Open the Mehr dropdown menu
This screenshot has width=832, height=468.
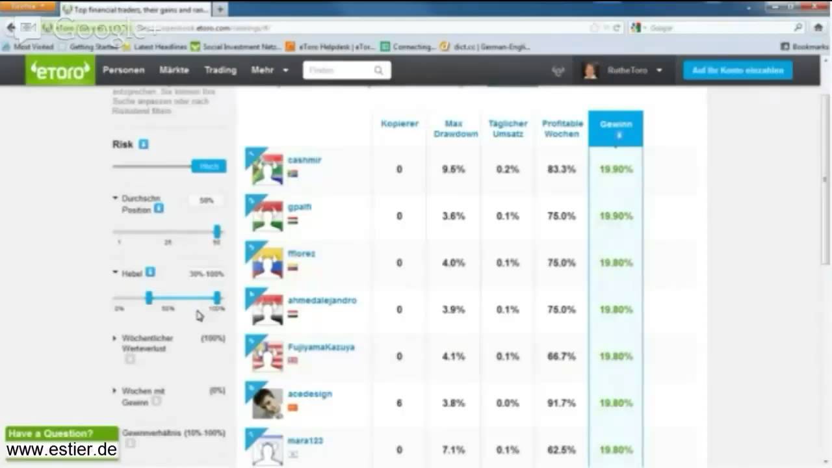[x=269, y=70]
